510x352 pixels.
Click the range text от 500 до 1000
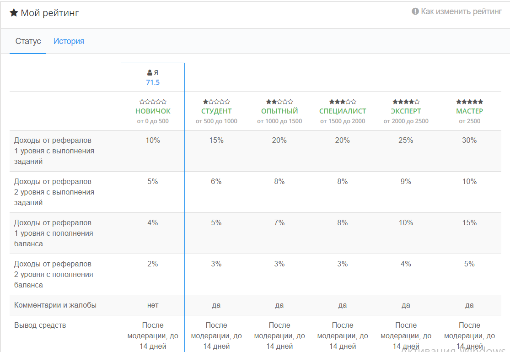pyautogui.click(x=216, y=121)
